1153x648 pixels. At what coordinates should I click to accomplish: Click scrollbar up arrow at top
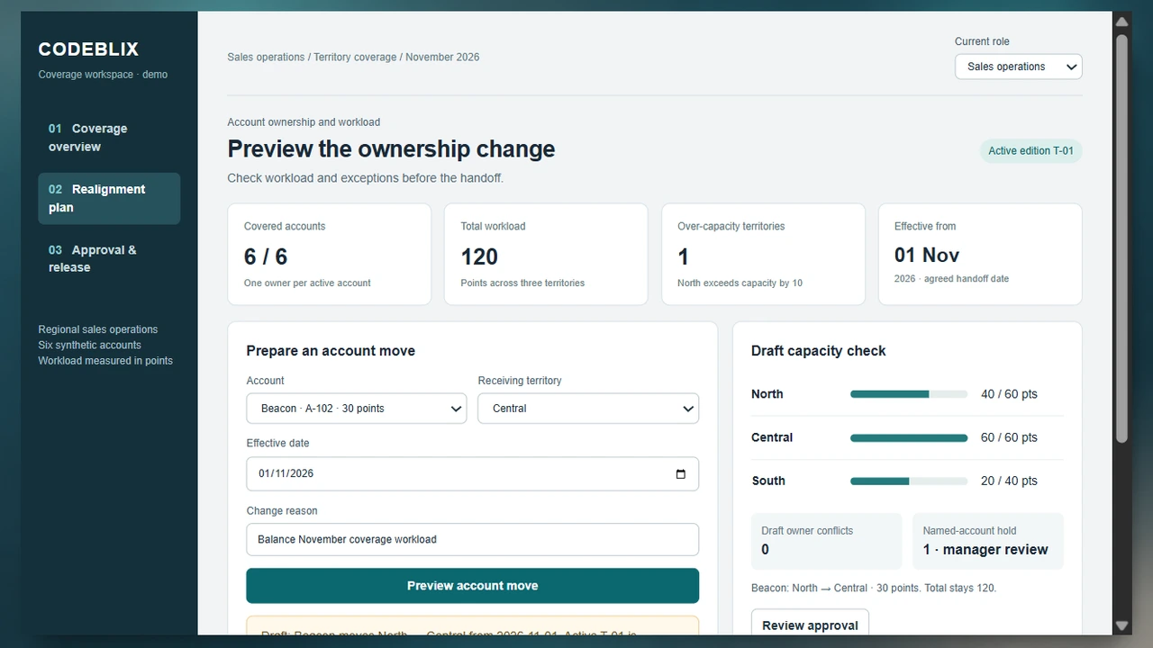tap(1121, 22)
